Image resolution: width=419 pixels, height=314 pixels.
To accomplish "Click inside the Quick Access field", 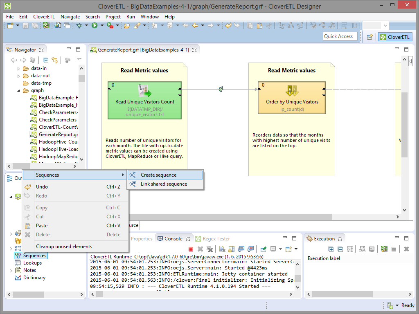I will pos(339,36).
